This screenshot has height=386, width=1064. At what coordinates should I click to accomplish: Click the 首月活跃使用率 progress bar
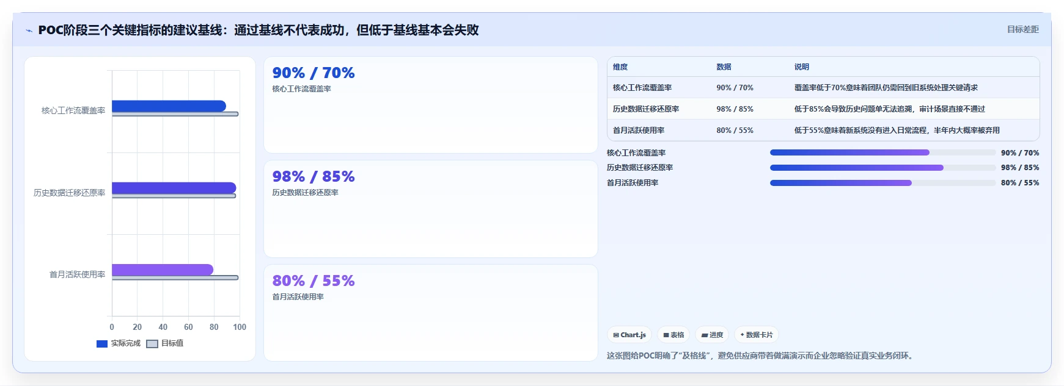(883, 183)
